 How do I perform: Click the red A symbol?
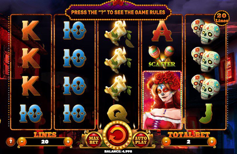pyautogui.click(x=162, y=31)
